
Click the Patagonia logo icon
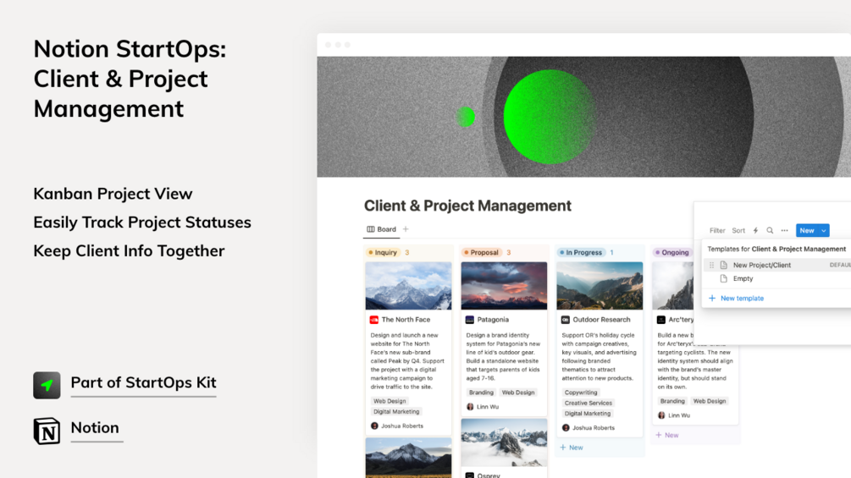tap(469, 320)
